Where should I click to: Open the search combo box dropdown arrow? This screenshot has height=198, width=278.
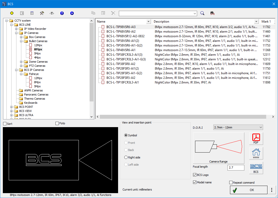(x=195, y=14)
